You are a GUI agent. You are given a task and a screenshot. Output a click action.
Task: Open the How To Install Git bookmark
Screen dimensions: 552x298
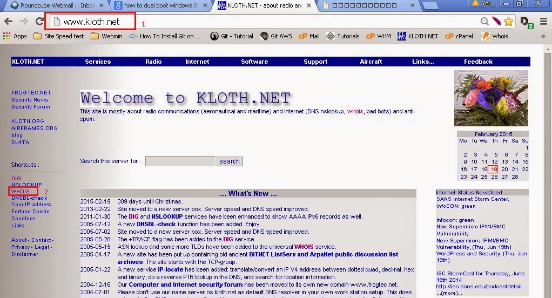point(165,36)
